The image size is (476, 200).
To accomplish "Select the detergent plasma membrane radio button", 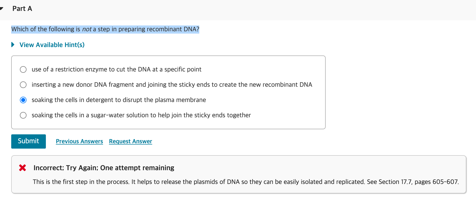I will pyautogui.click(x=23, y=100).
